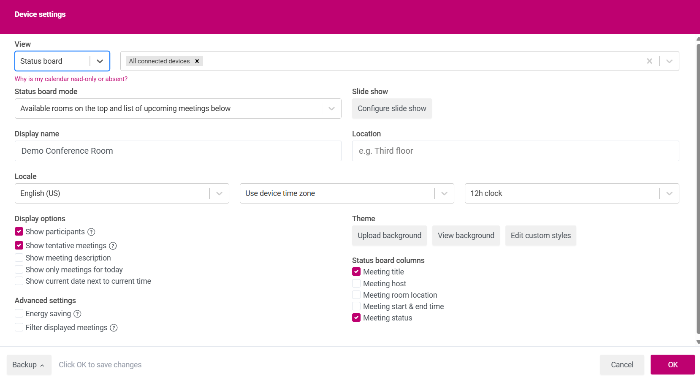
Task: Open help icon beside Show participants
Action: (x=91, y=232)
